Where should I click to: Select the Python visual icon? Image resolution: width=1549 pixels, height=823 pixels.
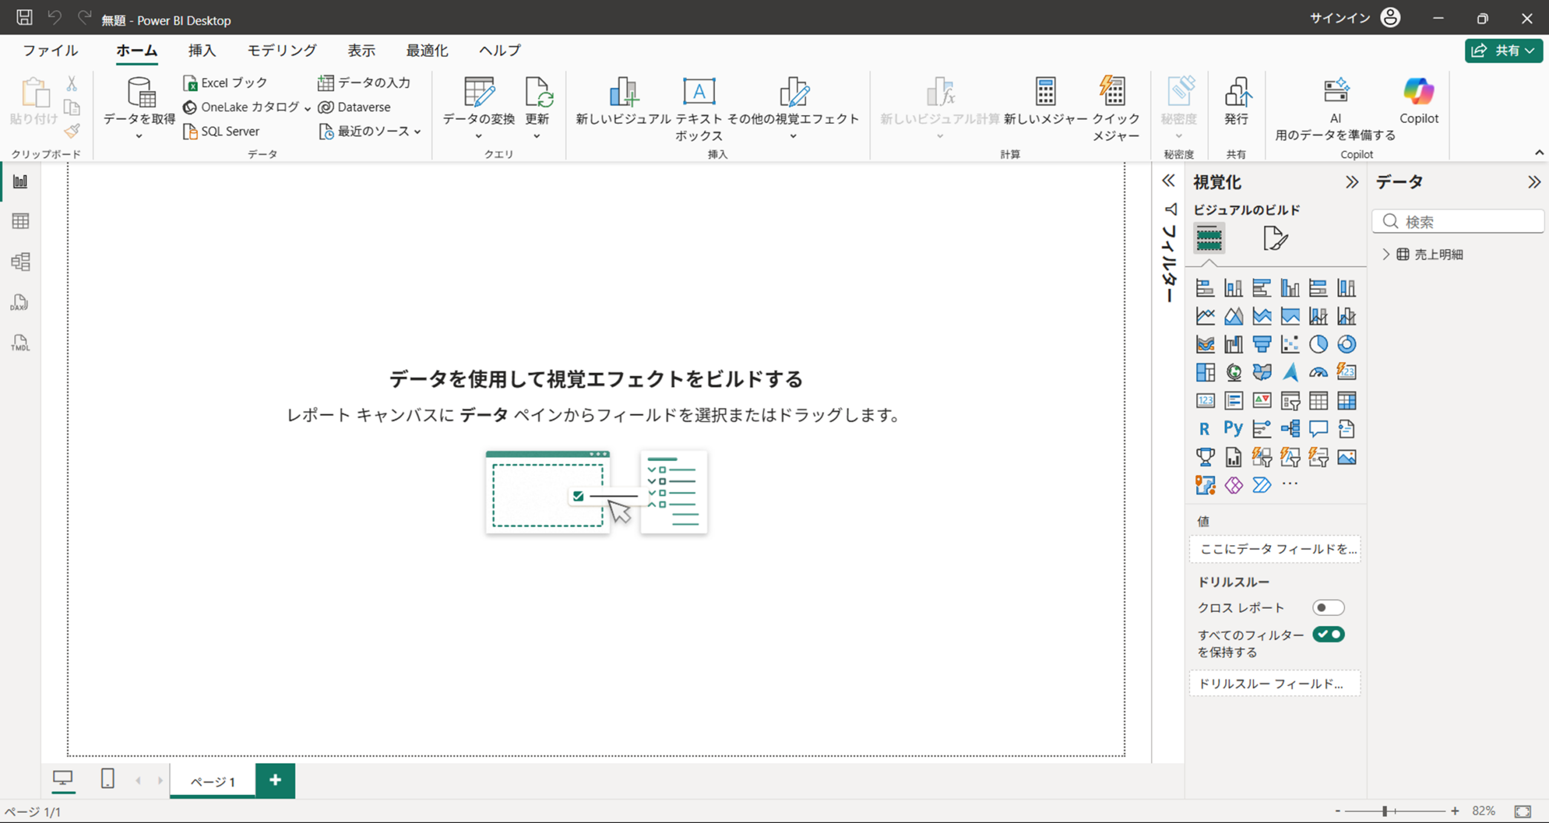pyautogui.click(x=1233, y=428)
